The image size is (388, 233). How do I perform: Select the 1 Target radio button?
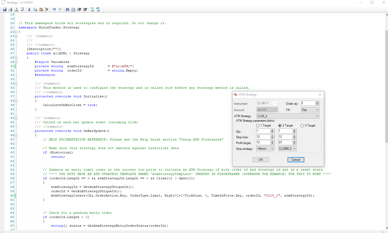pyautogui.click(x=258, y=126)
